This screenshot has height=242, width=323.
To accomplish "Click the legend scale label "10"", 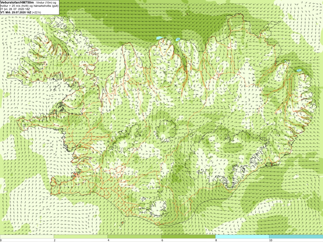I will click(271, 240).
